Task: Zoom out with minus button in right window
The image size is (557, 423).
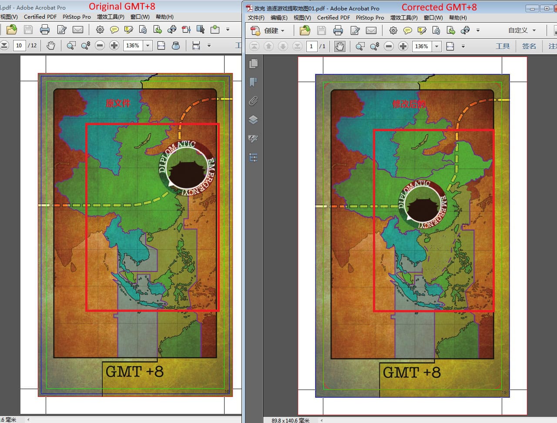Action: 389,46
